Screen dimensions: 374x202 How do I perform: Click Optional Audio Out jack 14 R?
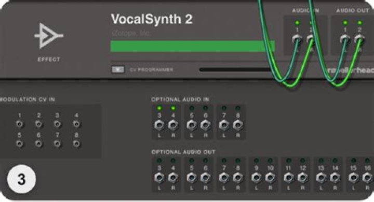coord(335,178)
